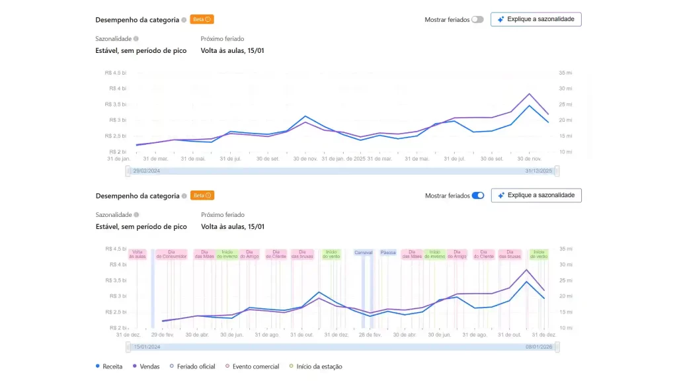Select the Carnaval holiday marker
Viewport: 677px width, 381px height.
(363, 253)
